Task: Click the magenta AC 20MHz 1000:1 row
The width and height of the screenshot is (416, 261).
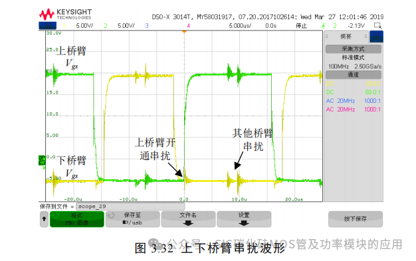Action: [354, 110]
